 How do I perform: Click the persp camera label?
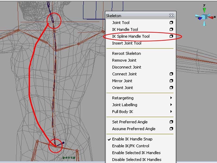[69, 158]
